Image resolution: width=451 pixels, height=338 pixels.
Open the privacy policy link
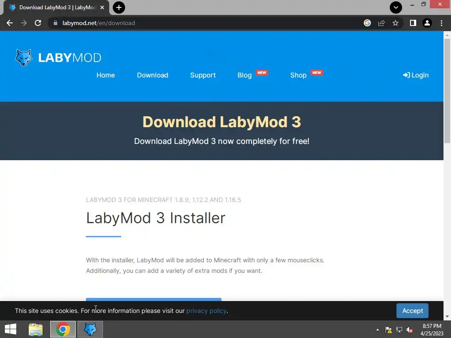click(x=206, y=311)
